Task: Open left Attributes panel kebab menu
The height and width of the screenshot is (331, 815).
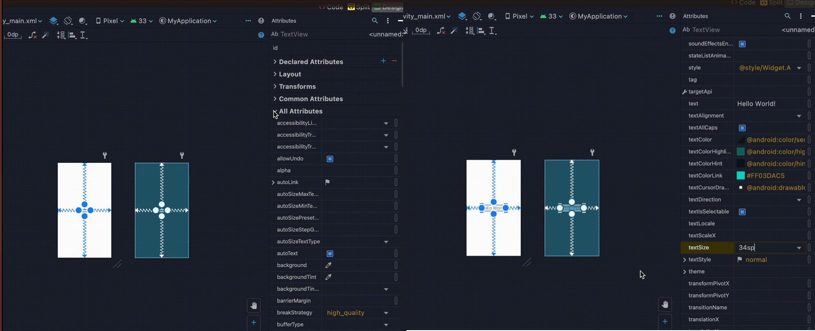Action: [x=388, y=21]
